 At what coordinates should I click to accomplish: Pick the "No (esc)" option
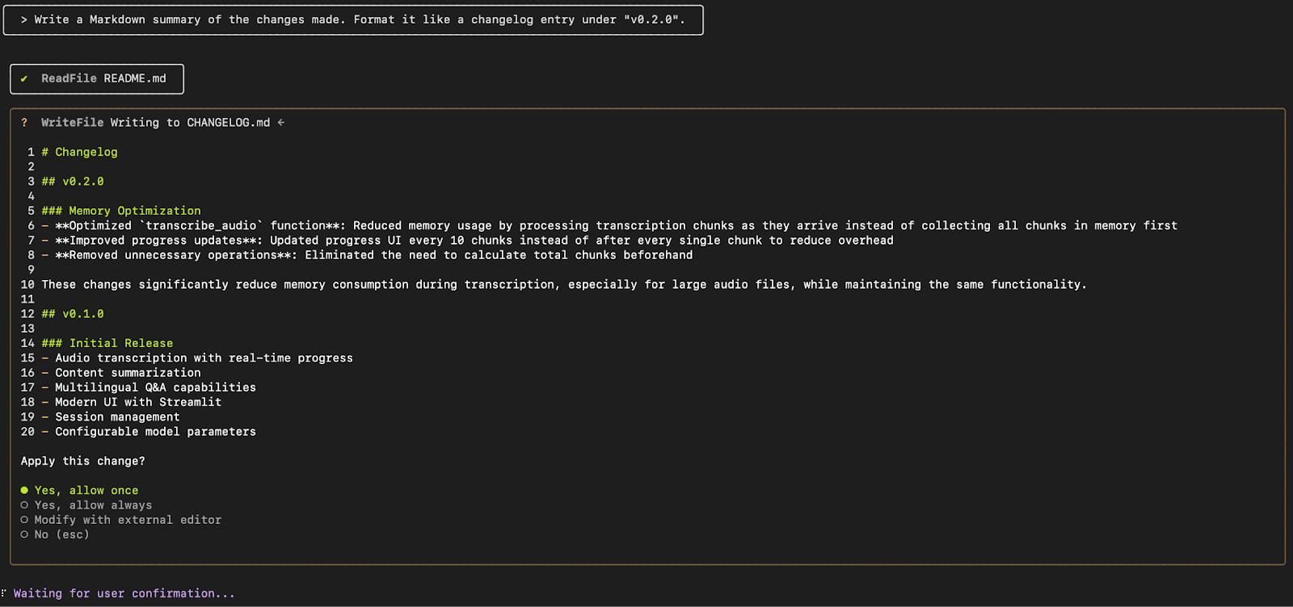(55, 534)
